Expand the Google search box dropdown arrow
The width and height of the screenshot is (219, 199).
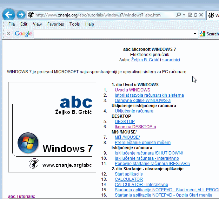[x=195, y=34]
